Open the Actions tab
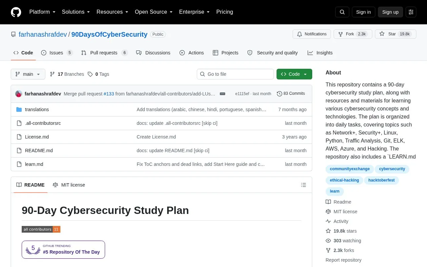The width and height of the screenshot is (427, 267). click(x=192, y=53)
